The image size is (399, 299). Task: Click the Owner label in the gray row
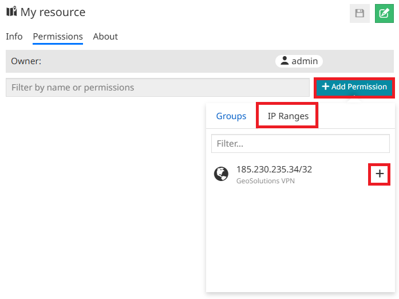coord(26,61)
